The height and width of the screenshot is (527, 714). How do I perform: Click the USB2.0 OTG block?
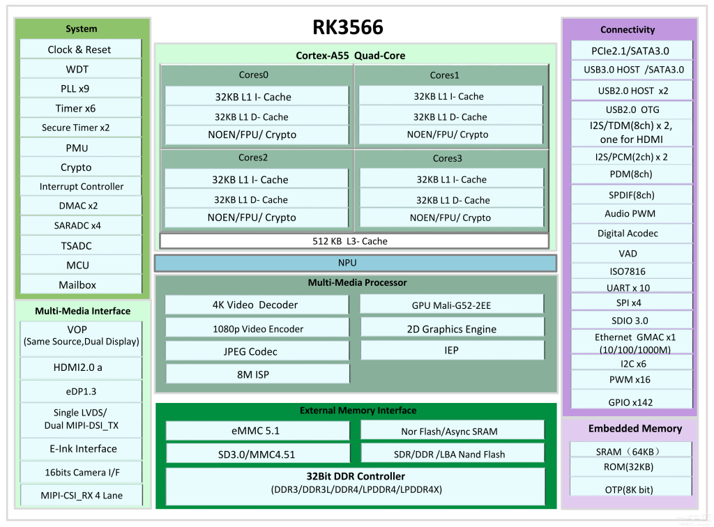632,109
